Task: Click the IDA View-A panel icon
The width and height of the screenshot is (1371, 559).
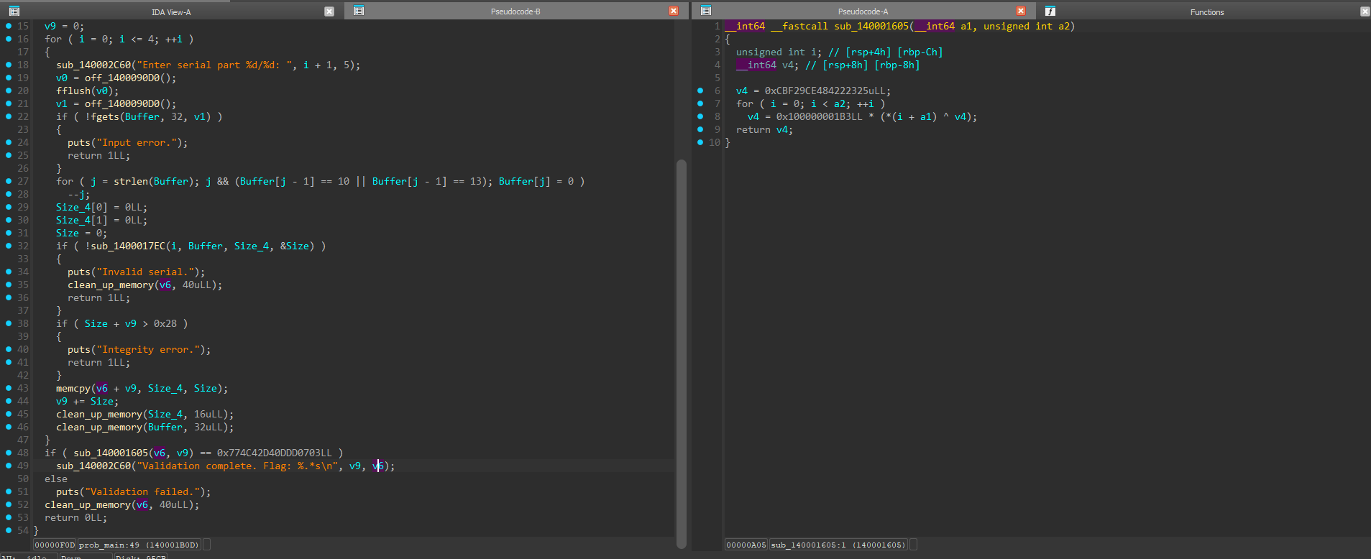Action: (x=14, y=11)
